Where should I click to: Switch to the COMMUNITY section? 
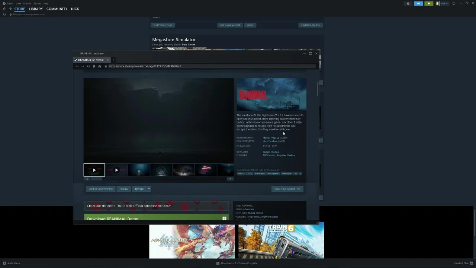click(x=57, y=9)
